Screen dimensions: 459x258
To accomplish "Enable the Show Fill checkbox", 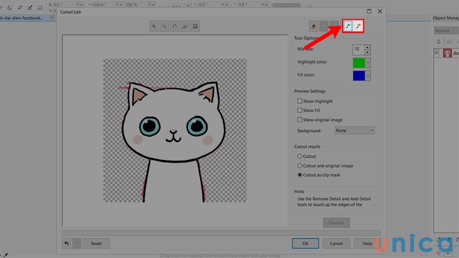I will (x=299, y=111).
